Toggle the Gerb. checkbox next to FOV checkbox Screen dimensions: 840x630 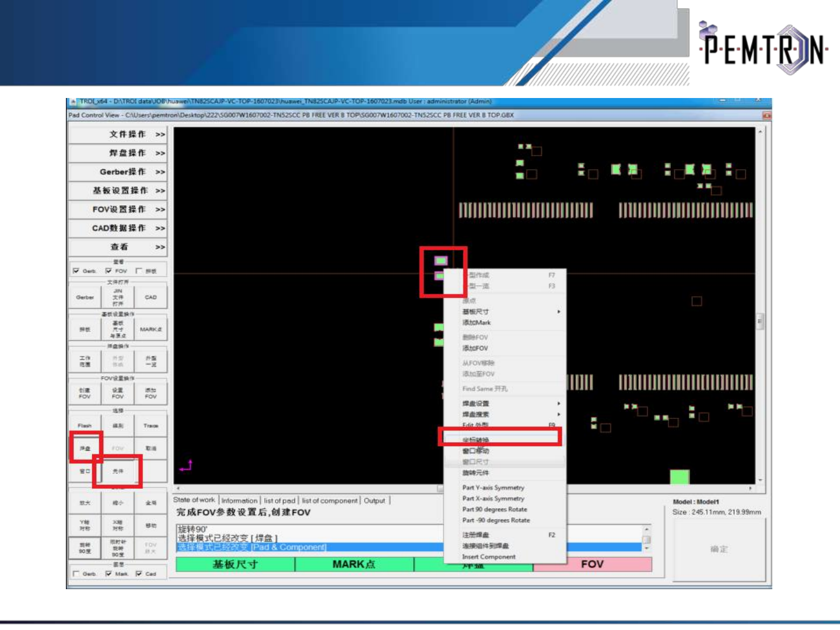(76, 271)
